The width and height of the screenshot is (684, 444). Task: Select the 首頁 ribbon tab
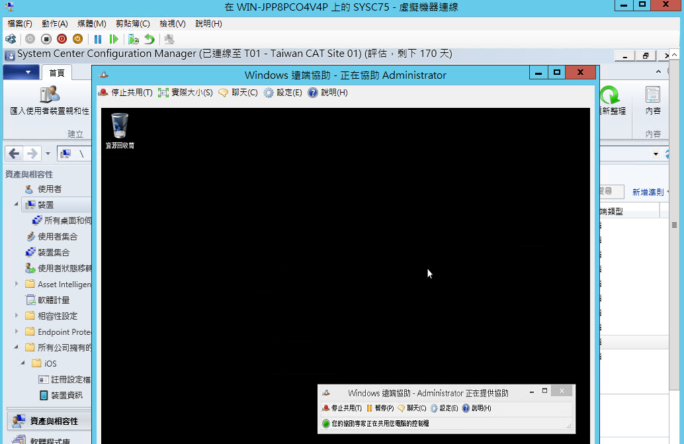point(57,73)
